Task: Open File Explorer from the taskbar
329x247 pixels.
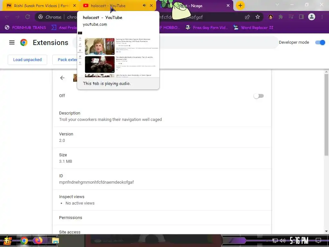Action: pos(55,241)
